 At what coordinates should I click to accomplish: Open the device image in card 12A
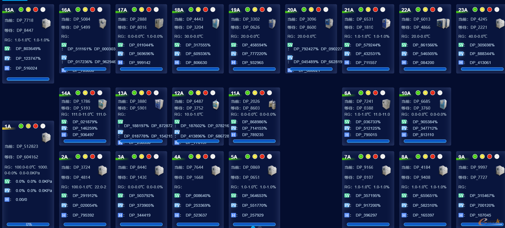tap(216, 104)
